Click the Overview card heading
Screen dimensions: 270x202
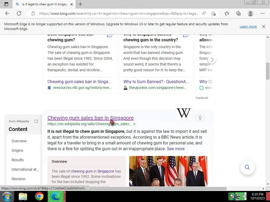[x=59, y=161]
